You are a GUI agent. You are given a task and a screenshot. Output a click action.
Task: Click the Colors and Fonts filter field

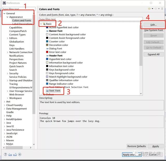[91, 19]
